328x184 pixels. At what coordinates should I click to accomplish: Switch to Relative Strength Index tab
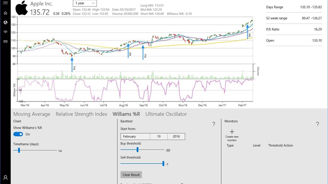[x=81, y=114]
